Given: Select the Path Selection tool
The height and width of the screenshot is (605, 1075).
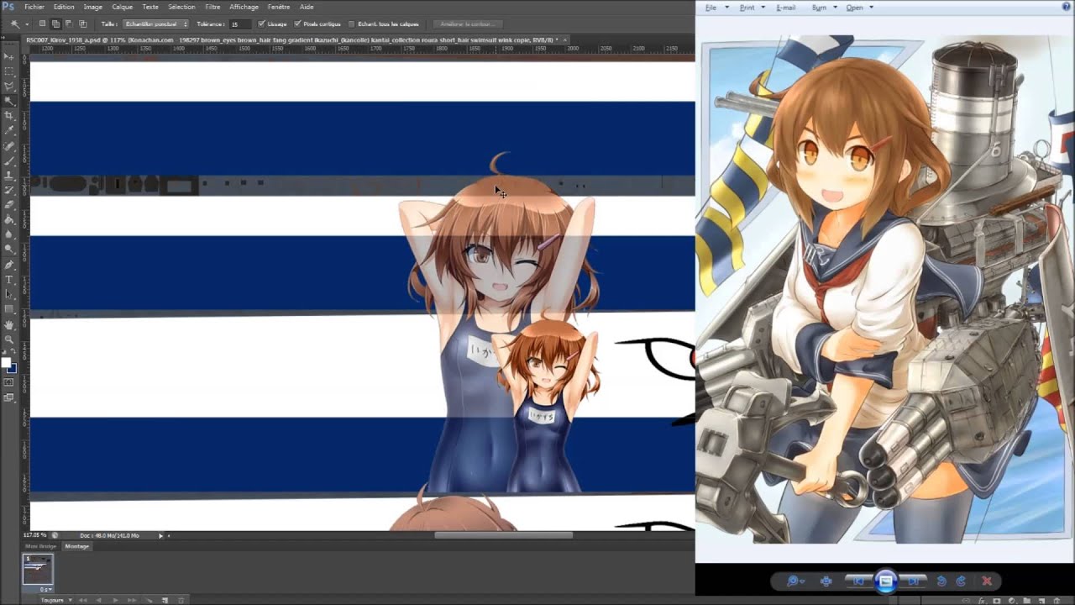Looking at the screenshot, I should click(x=9, y=294).
